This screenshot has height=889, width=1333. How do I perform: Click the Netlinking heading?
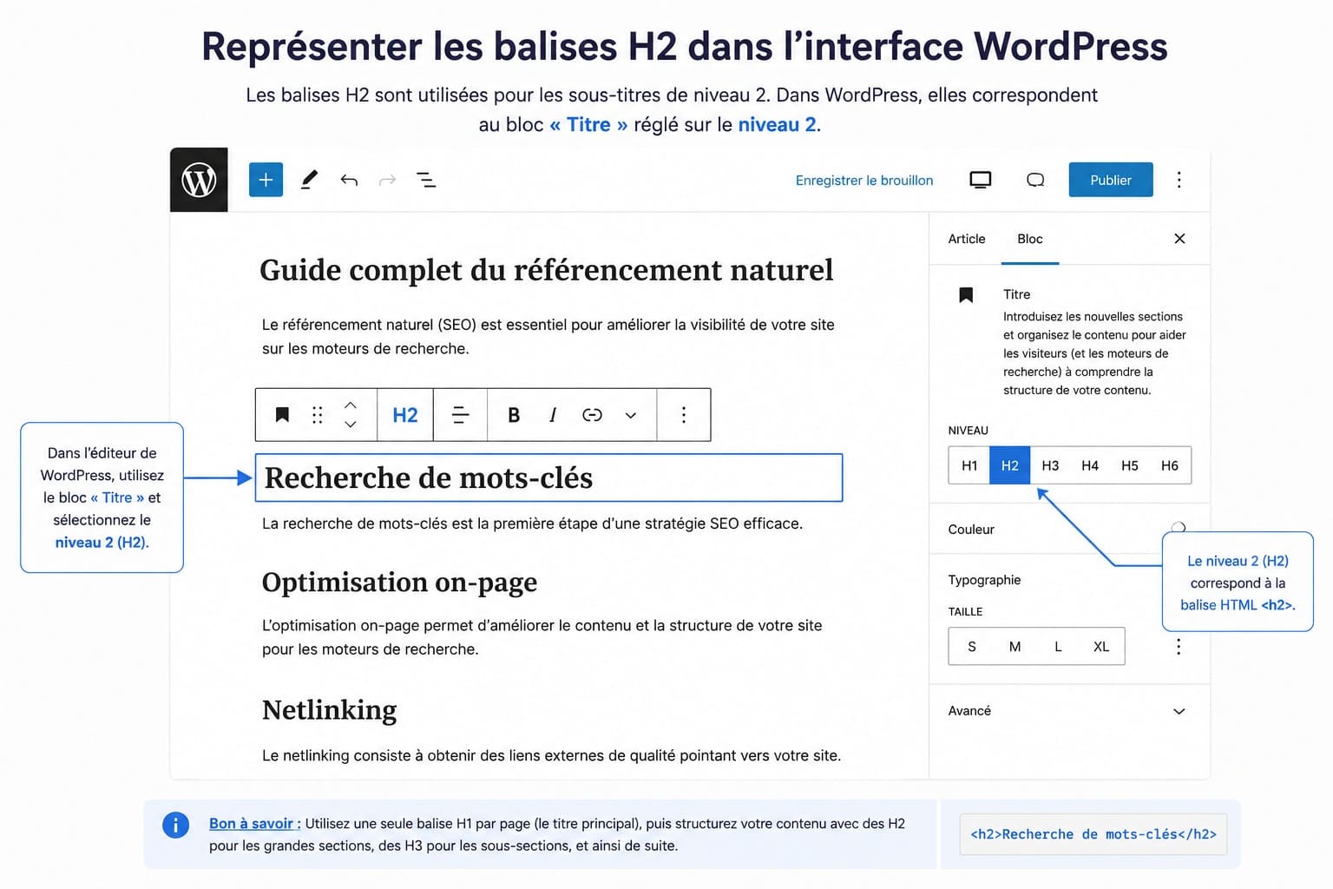pyautogui.click(x=330, y=710)
